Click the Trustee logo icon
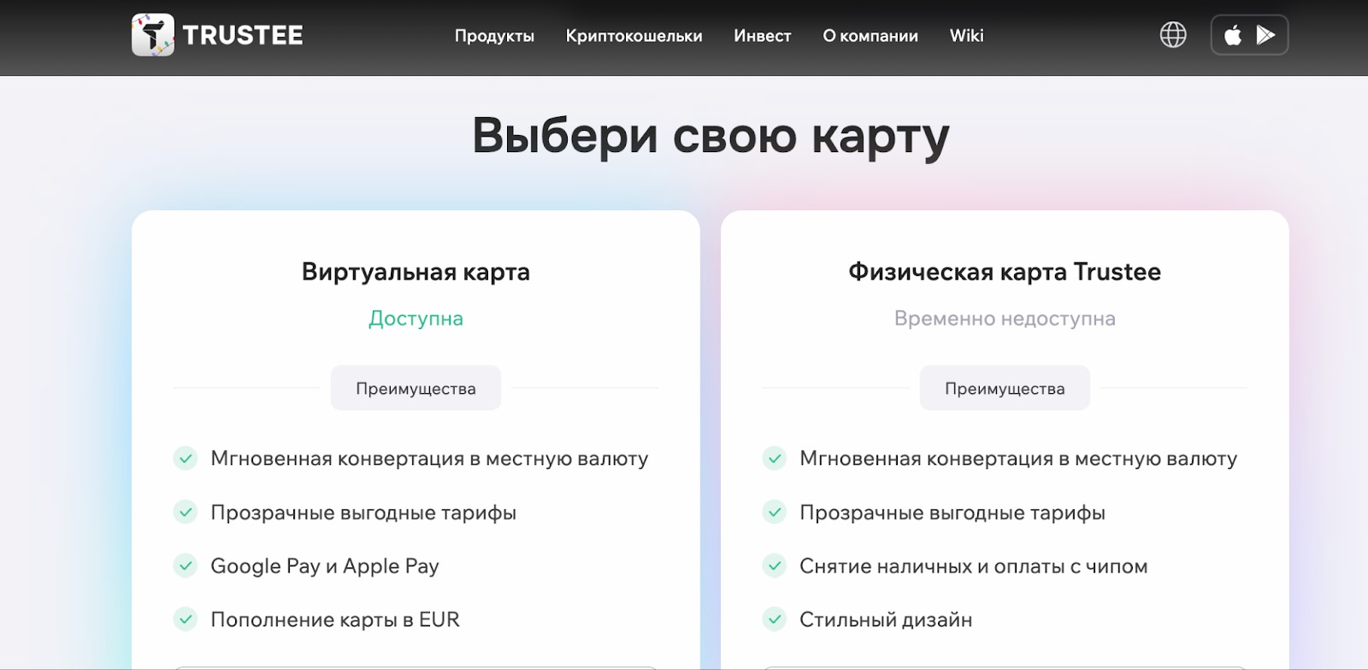 coord(152,35)
